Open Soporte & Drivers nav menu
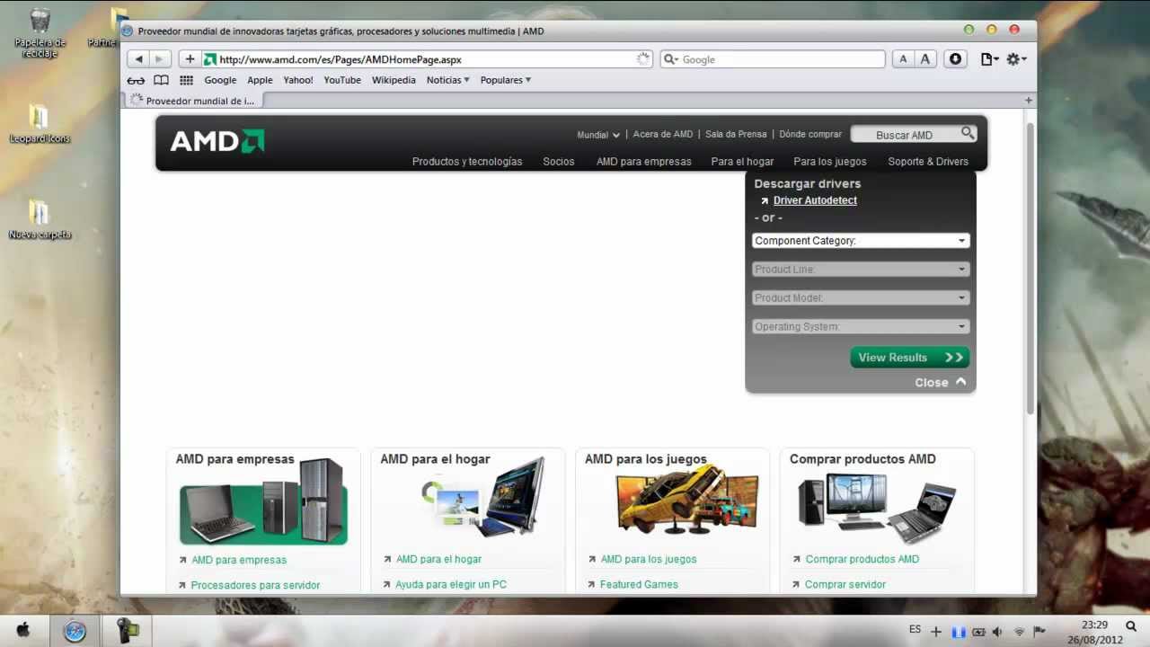 (x=928, y=162)
